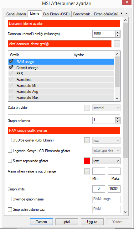Increase the hardware polling interval with the up arrow
Viewport: 134px width, 229px height.
(x=118, y=32)
